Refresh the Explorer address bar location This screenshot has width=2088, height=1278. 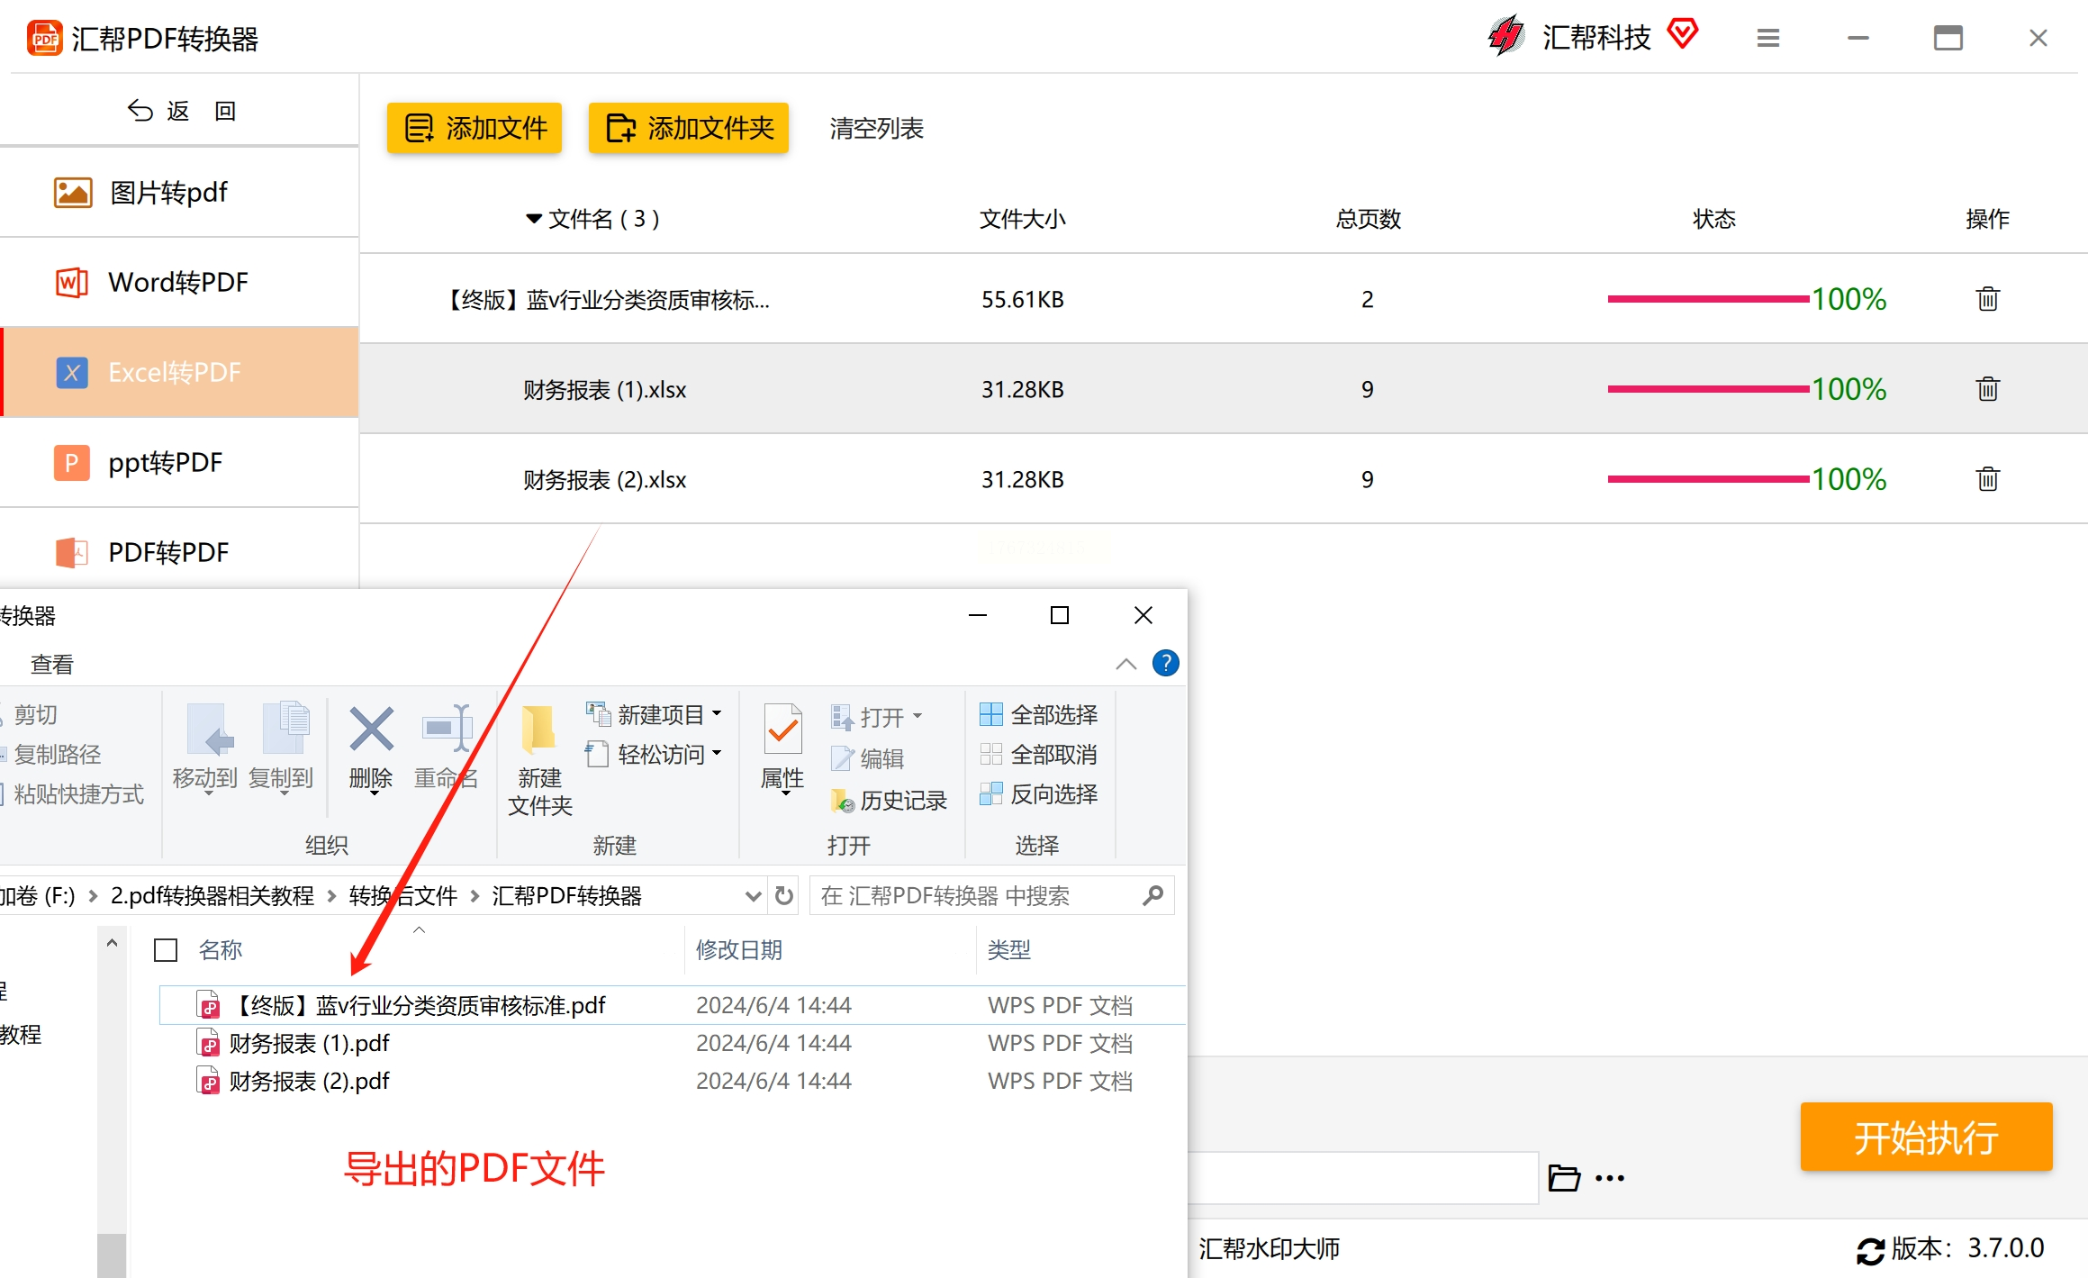(784, 896)
